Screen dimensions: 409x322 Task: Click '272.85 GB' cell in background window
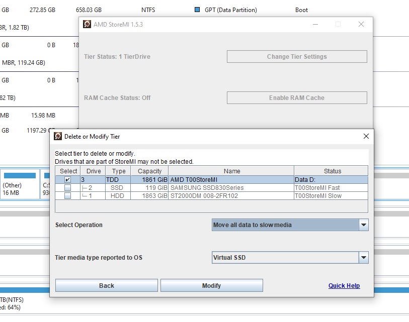tap(42, 10)
